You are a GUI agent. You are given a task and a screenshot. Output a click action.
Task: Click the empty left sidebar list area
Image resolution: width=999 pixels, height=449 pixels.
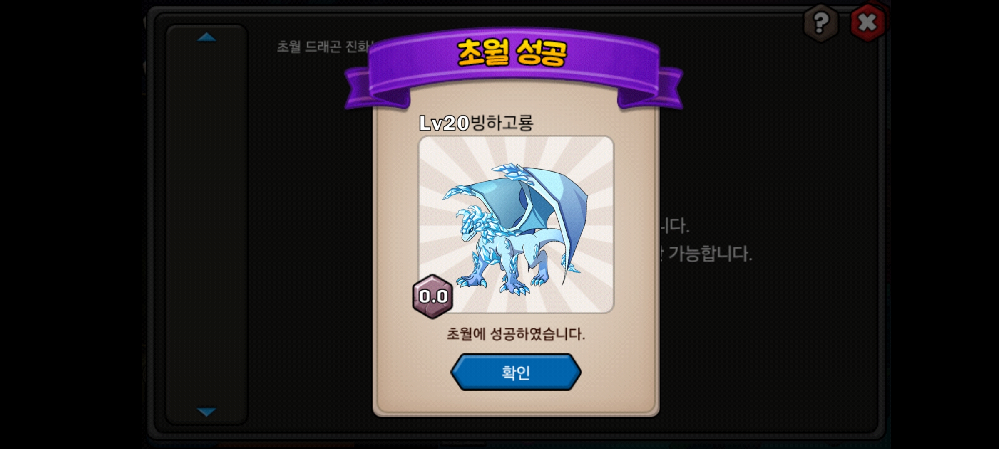click(x=206, y=224)
